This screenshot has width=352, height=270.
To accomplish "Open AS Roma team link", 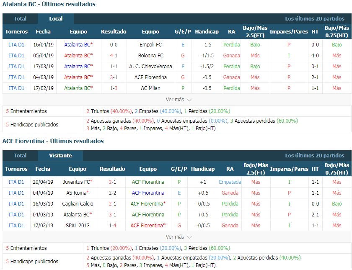I will click(x=78, y=193).
